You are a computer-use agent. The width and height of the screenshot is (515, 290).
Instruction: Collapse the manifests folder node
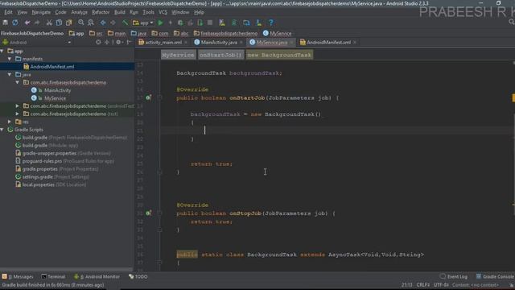10,59
